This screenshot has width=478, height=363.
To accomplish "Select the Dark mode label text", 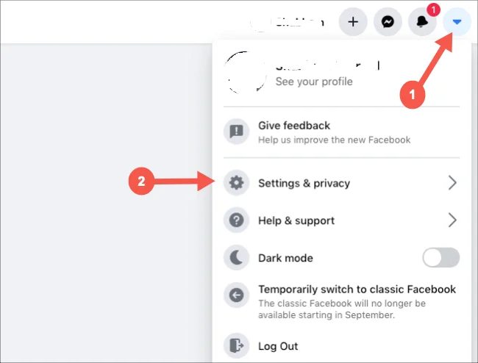I will 285,258.
